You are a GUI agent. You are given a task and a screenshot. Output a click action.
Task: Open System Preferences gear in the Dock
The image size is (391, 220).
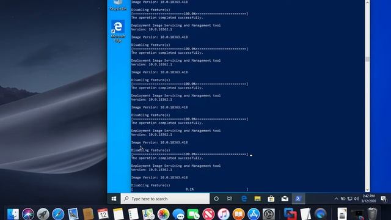[269, 214]
